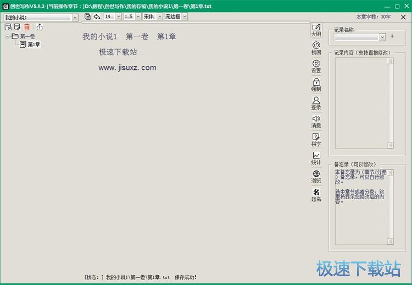The width and height of the screenshot is (412, 285).
Task: Open the 大纲 outline panel
Action: coord(316,30)
